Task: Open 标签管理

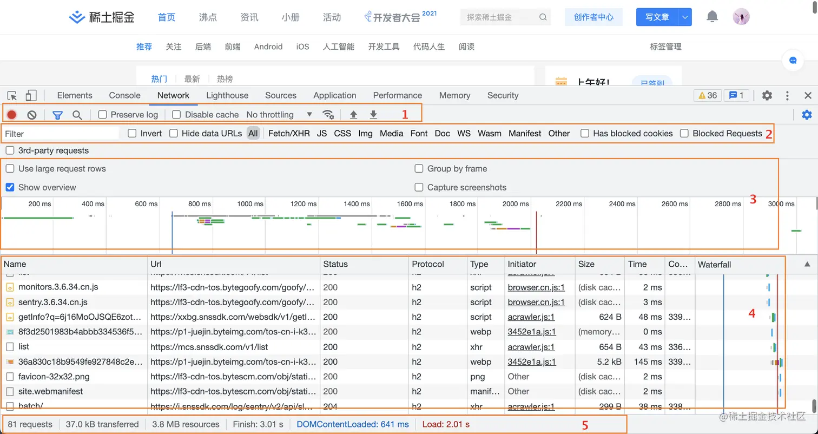Action: [665, 47]
